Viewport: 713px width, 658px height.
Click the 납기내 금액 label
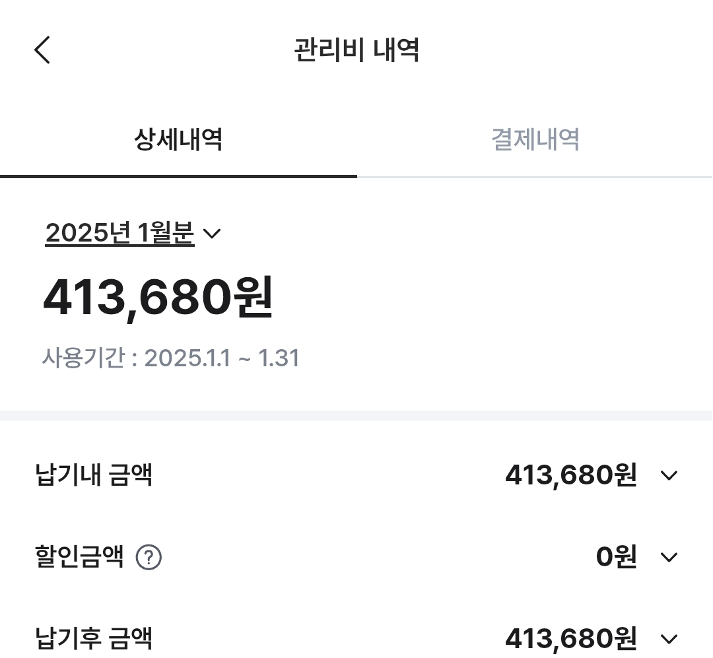94,475
